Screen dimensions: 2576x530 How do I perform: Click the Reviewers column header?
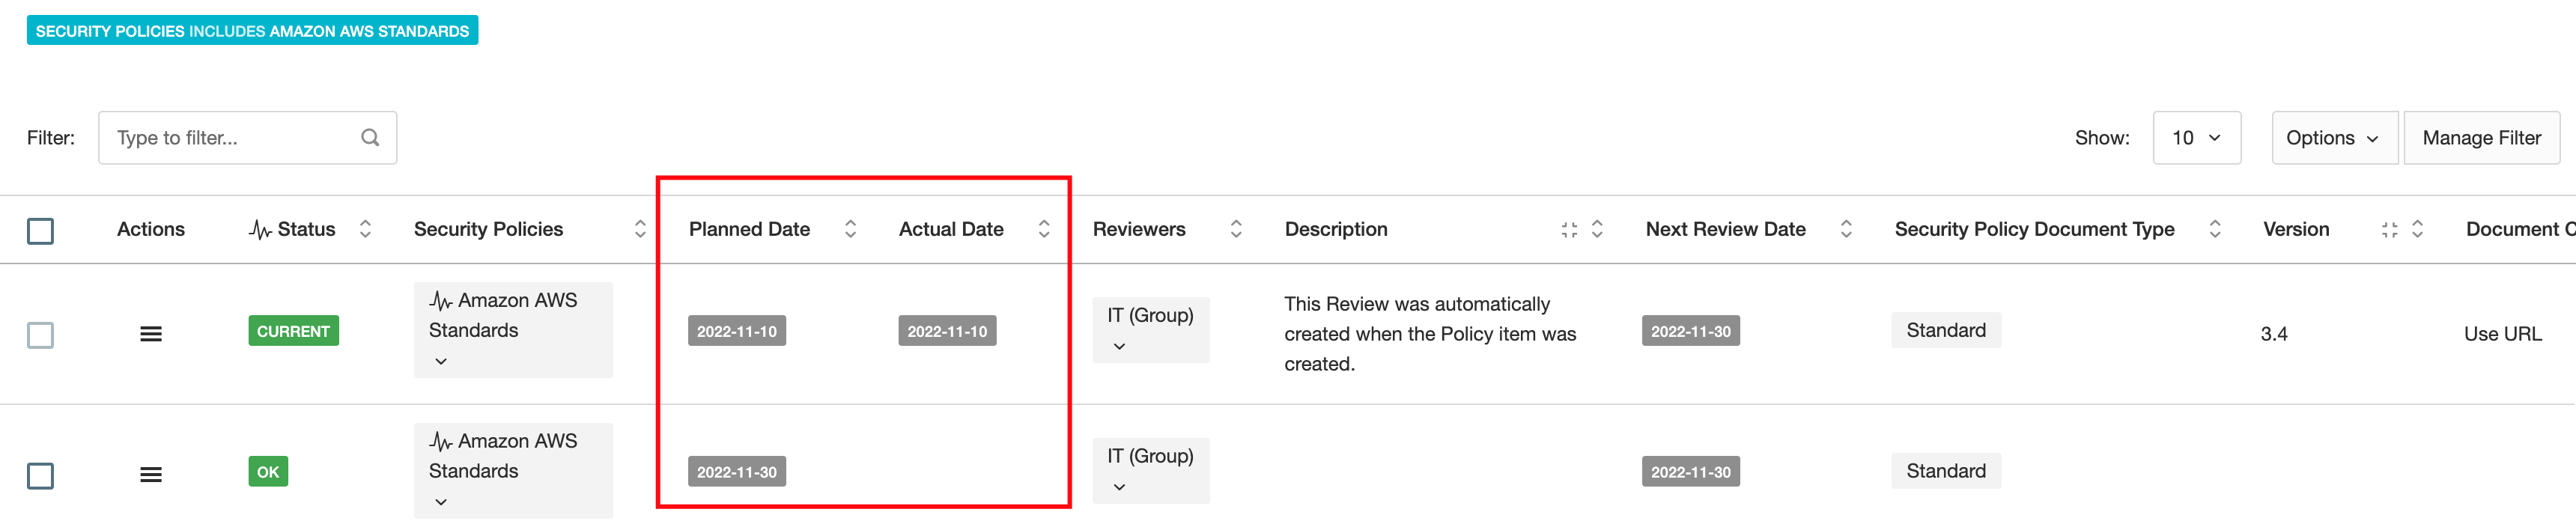click(x=1138, y=229)
